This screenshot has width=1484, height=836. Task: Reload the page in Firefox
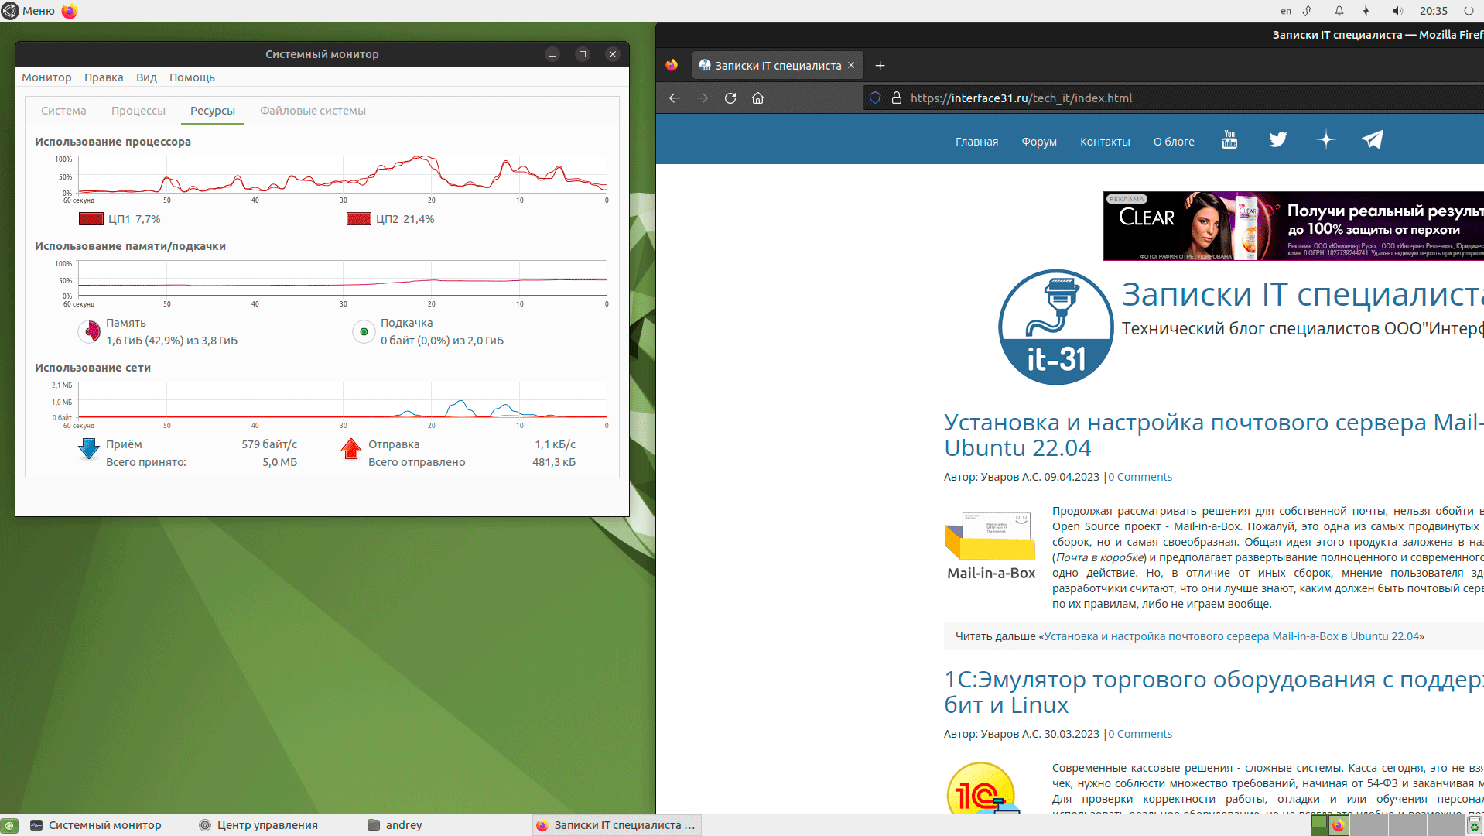pyautogui.click(x=730, y=98)
